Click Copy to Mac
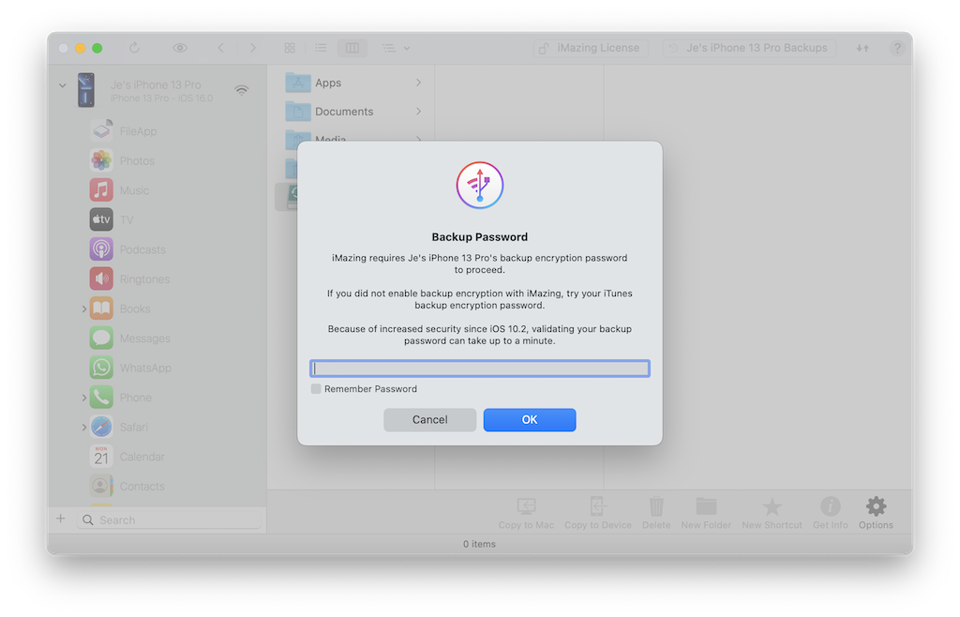 click(x=526, y=513)
